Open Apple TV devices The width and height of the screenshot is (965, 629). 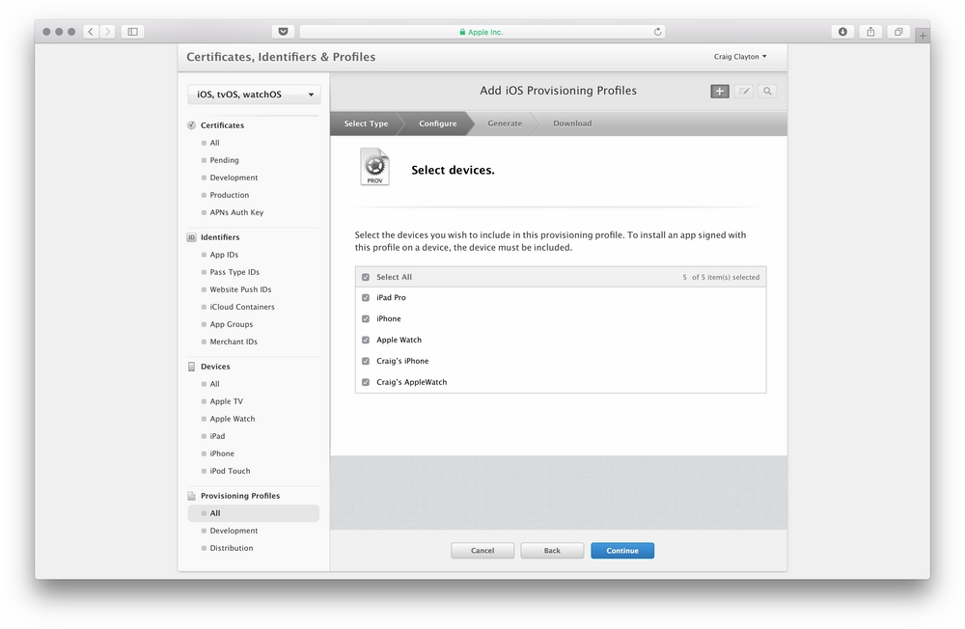[x=227, y=401]
